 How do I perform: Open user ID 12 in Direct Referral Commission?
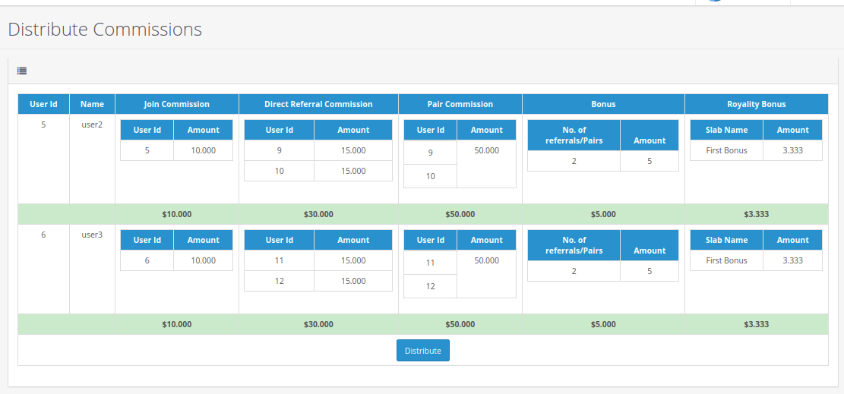pos(279,281)
